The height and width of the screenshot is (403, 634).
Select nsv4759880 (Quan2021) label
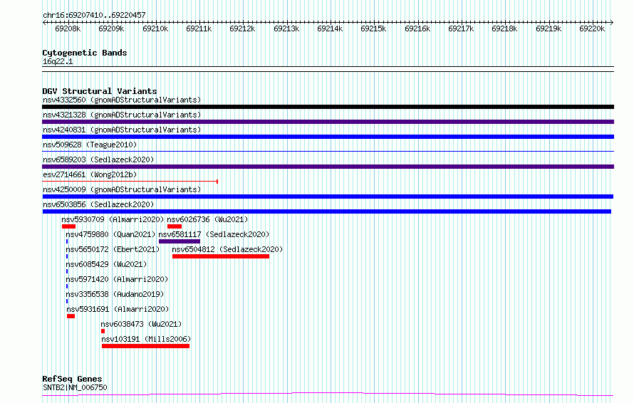click(111, 234)
